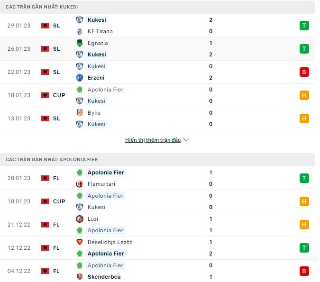
Task: Click the Bylis club crest icon
Action: (79, 113)
